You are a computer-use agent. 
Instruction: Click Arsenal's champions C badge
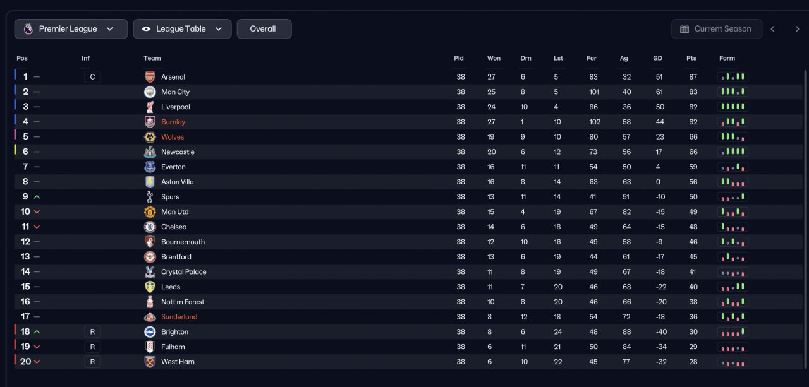(x=92, y=77)
